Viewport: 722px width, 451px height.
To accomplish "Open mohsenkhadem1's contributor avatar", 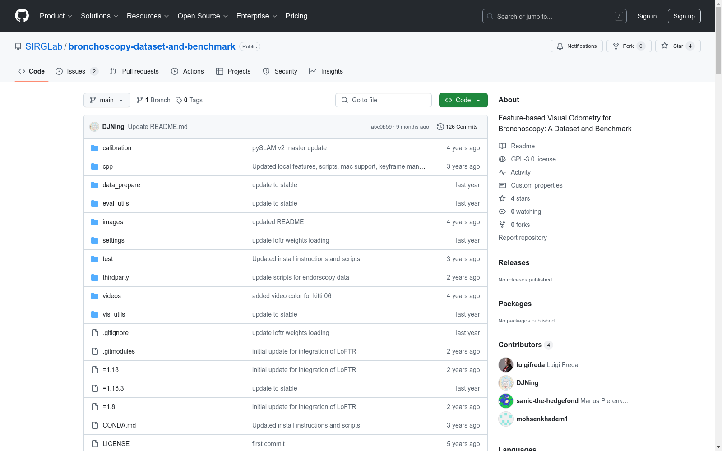I will (x=506, y=419).
